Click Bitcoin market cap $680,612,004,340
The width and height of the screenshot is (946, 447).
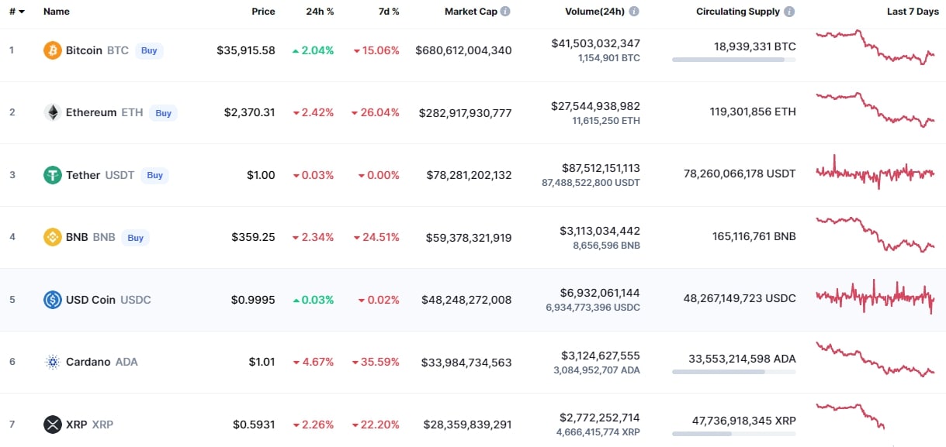click(463, 50)
